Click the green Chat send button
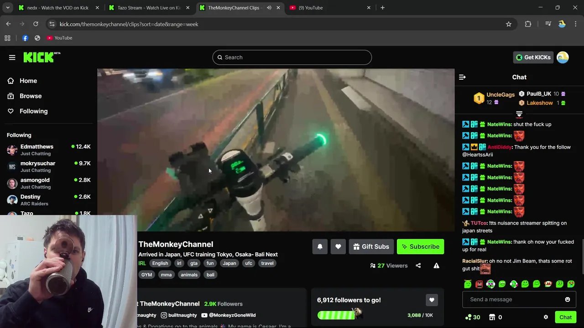This screenshot has width=584, height=328. click(x=565, y=317)
